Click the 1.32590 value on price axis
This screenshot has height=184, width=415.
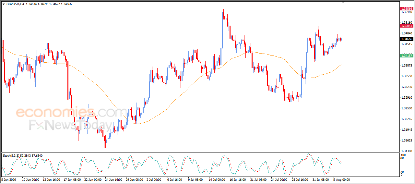pyautogui.click(x=407, y=108)
